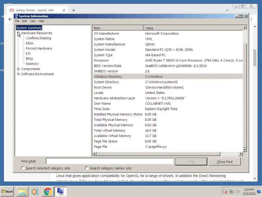This screenshot has height=197, width=262.
Task: Click the Chrome page vertical scrollbar thumb
Action: pos(255,58)
